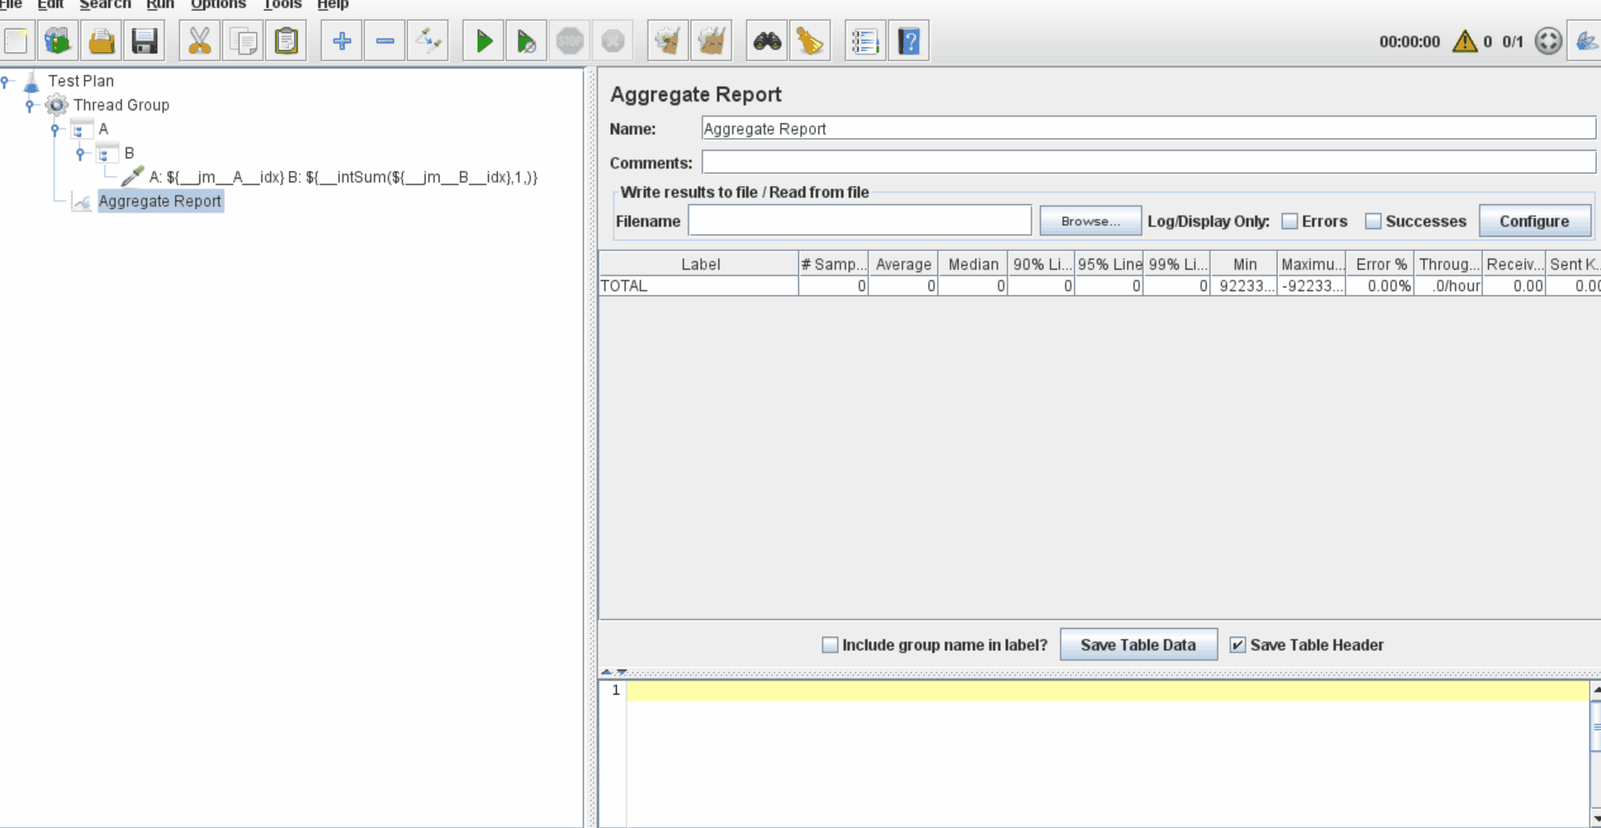Collapse the B controller node
The image size is (1601, 828).
pyautogui.click(x=81, y=153)
